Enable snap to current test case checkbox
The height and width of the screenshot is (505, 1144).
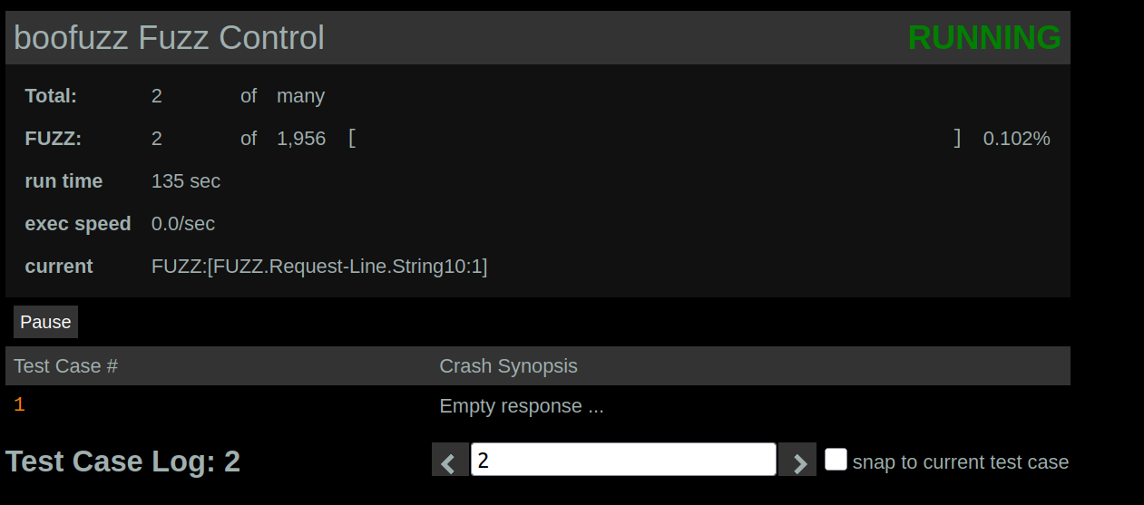[836, 460]
